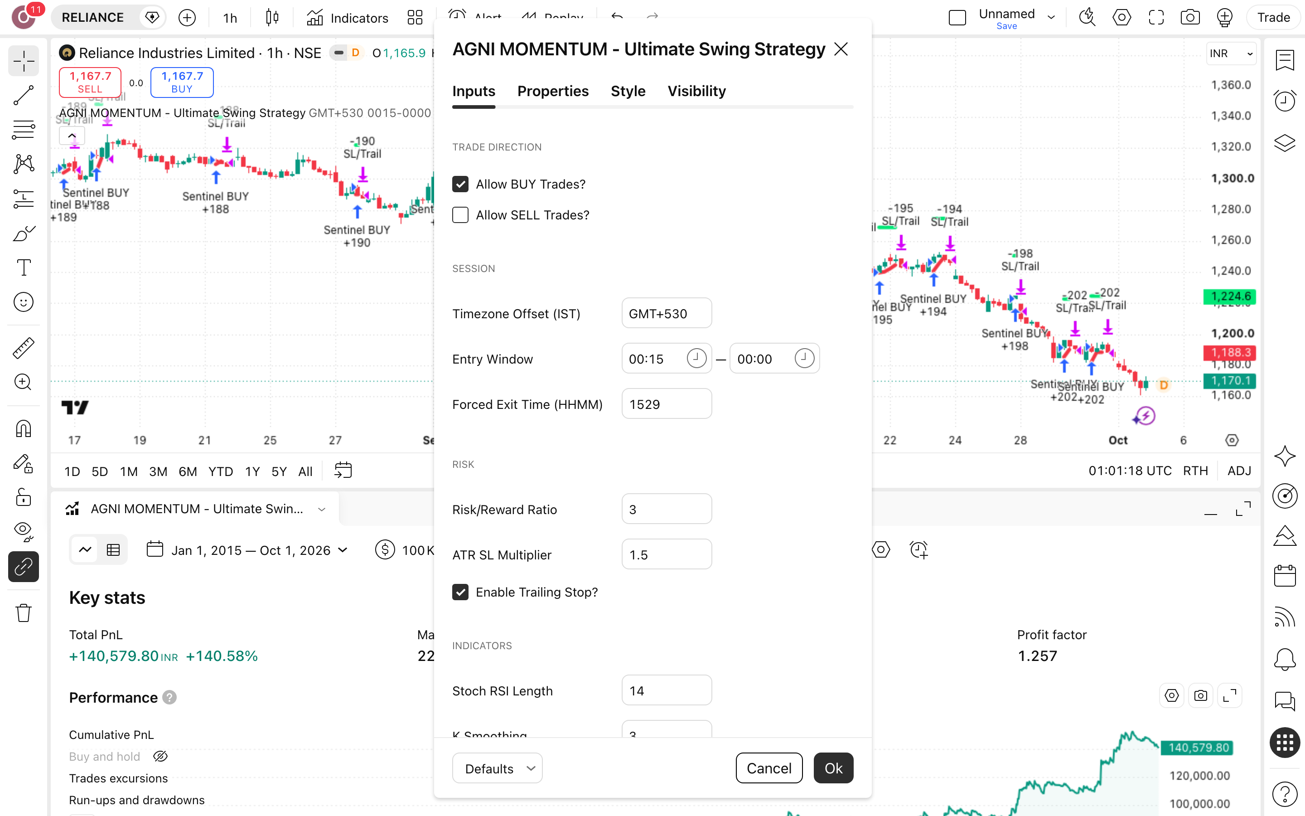1305x816 pixels.
Task: Expand the backtest date range dropdown
Action: 247,550
